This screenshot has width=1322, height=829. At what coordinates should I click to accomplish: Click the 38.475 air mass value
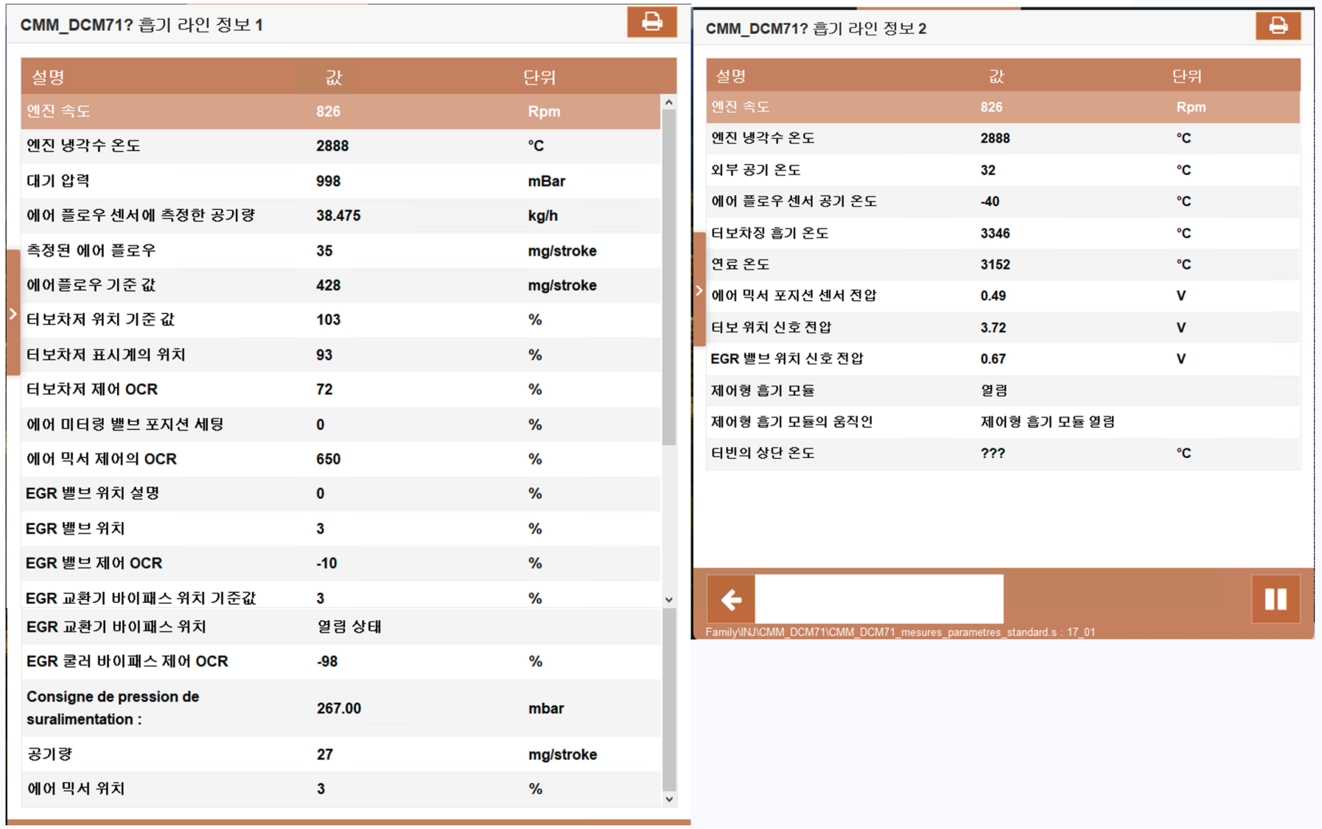(338, 216)
